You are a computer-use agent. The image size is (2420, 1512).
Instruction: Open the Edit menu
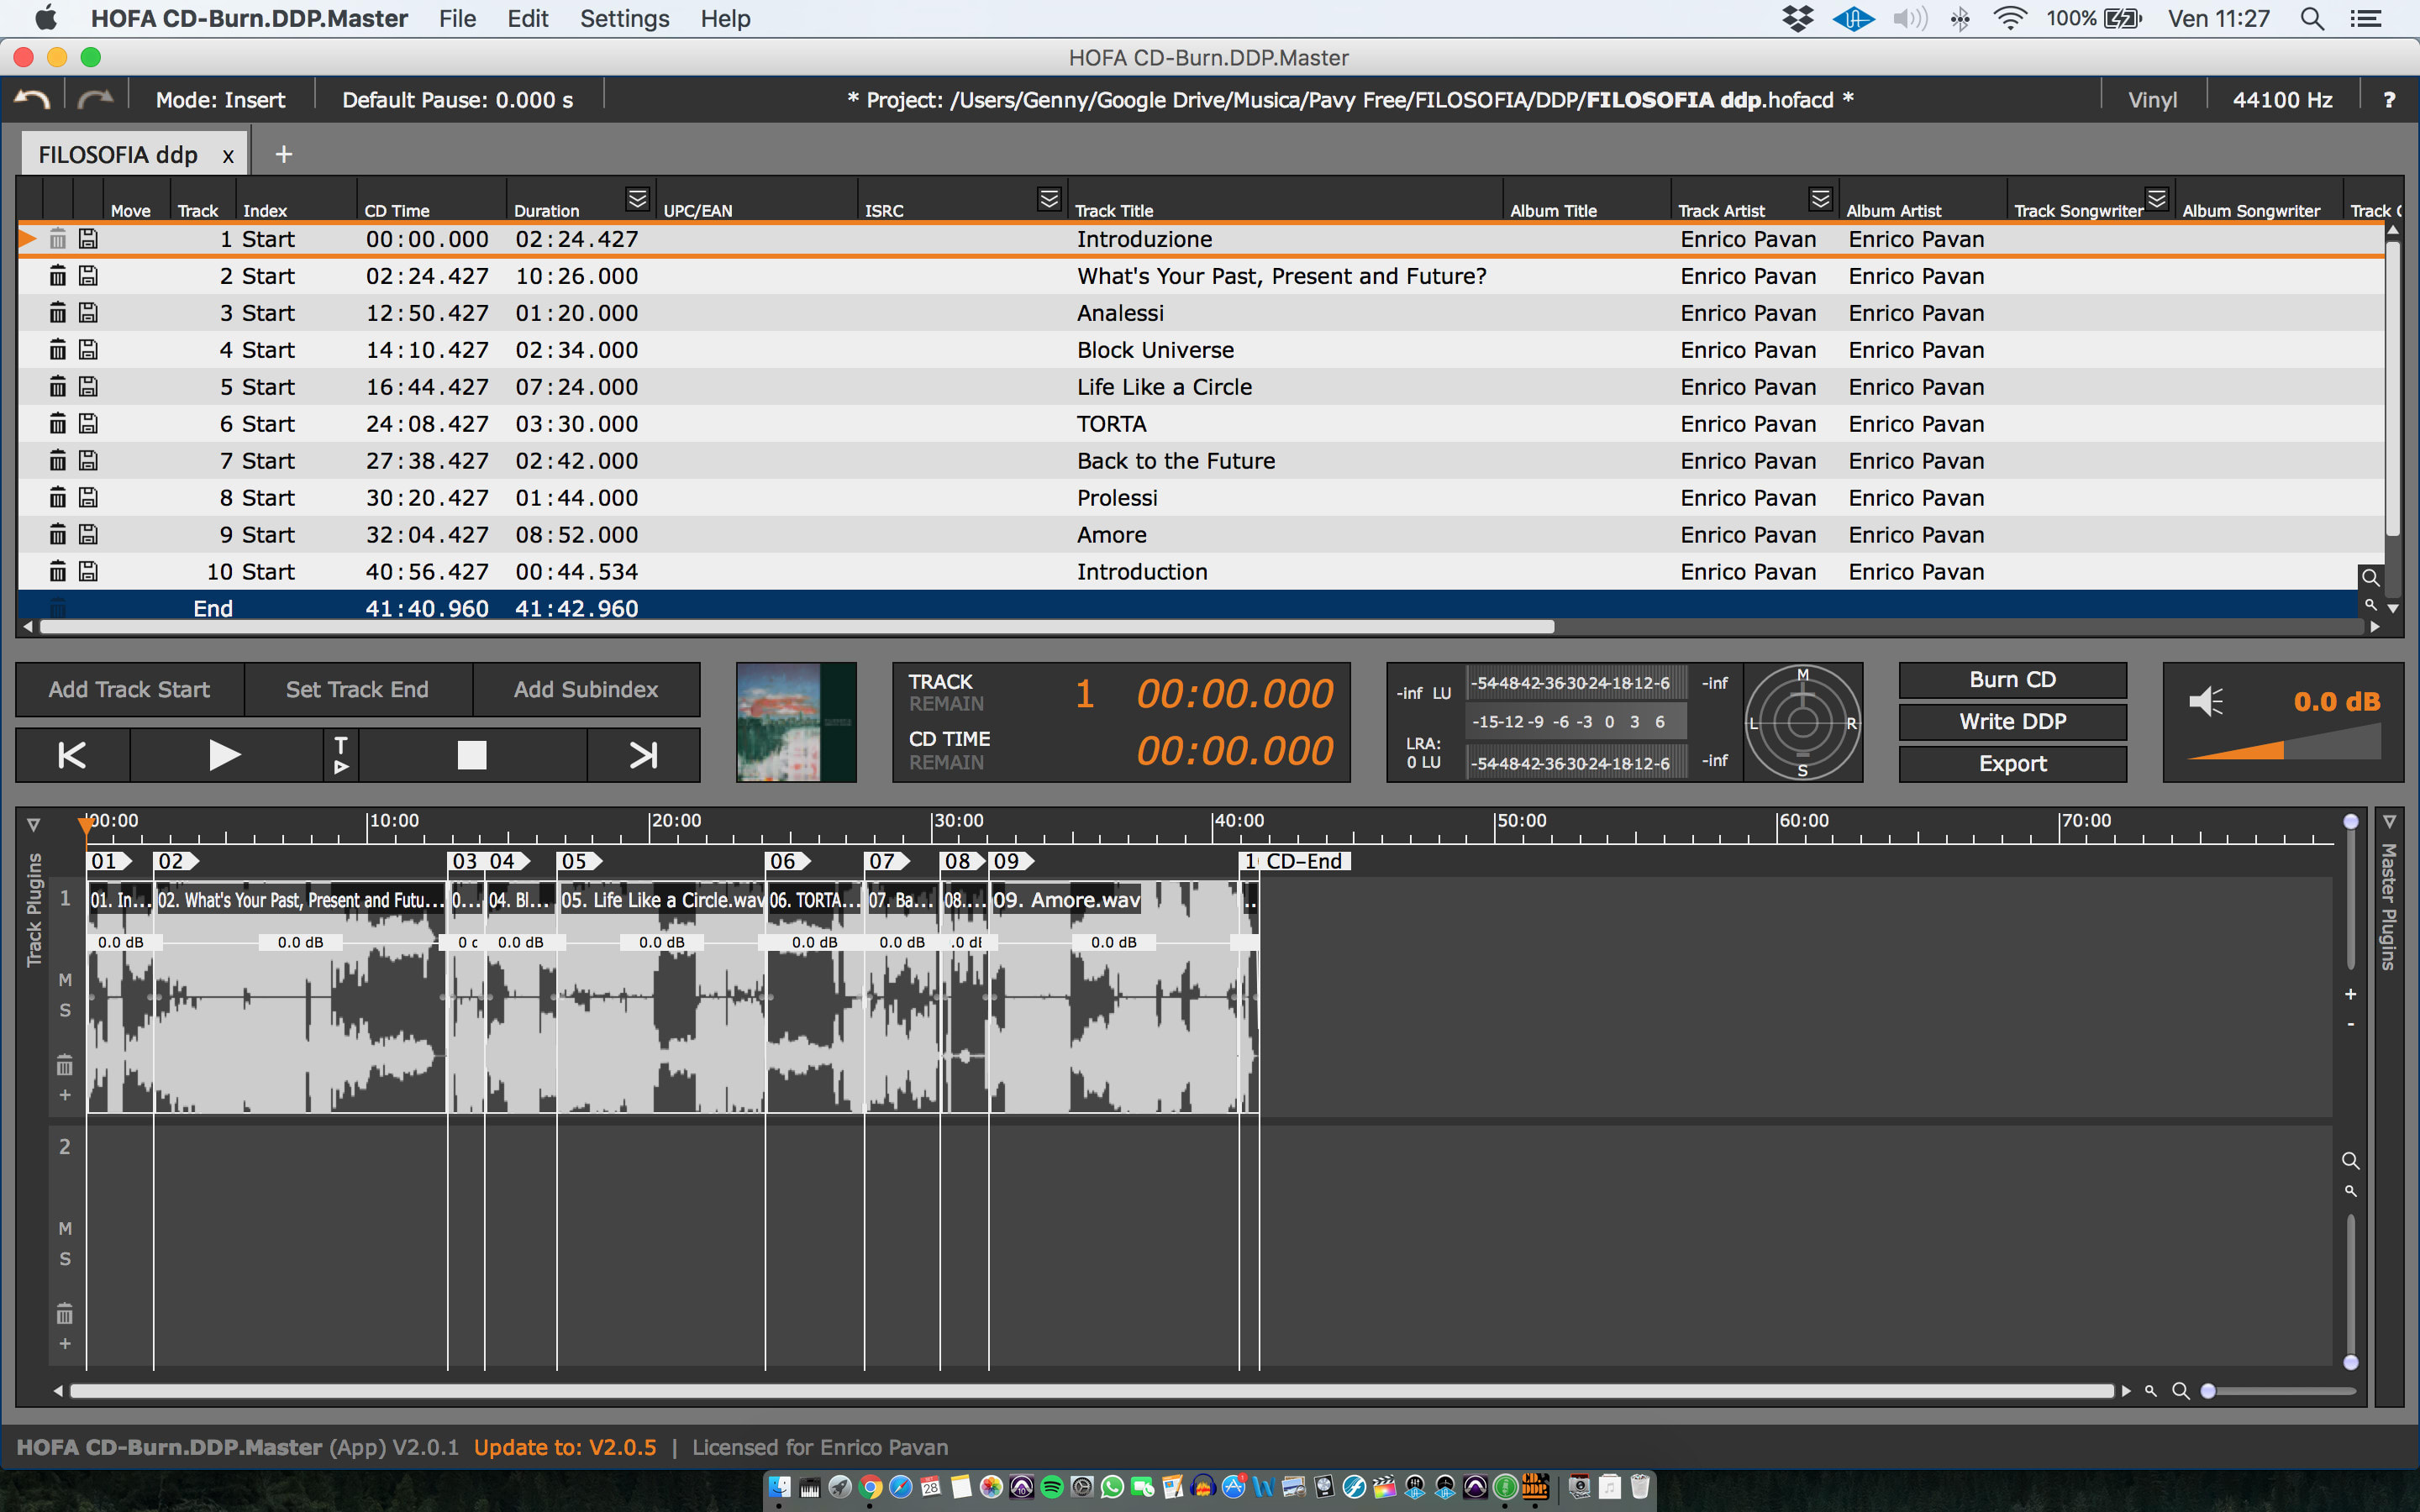(527, 18)
